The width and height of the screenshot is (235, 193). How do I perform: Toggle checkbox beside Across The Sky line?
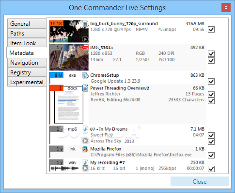pyautogui.click(x=211, y=141)
